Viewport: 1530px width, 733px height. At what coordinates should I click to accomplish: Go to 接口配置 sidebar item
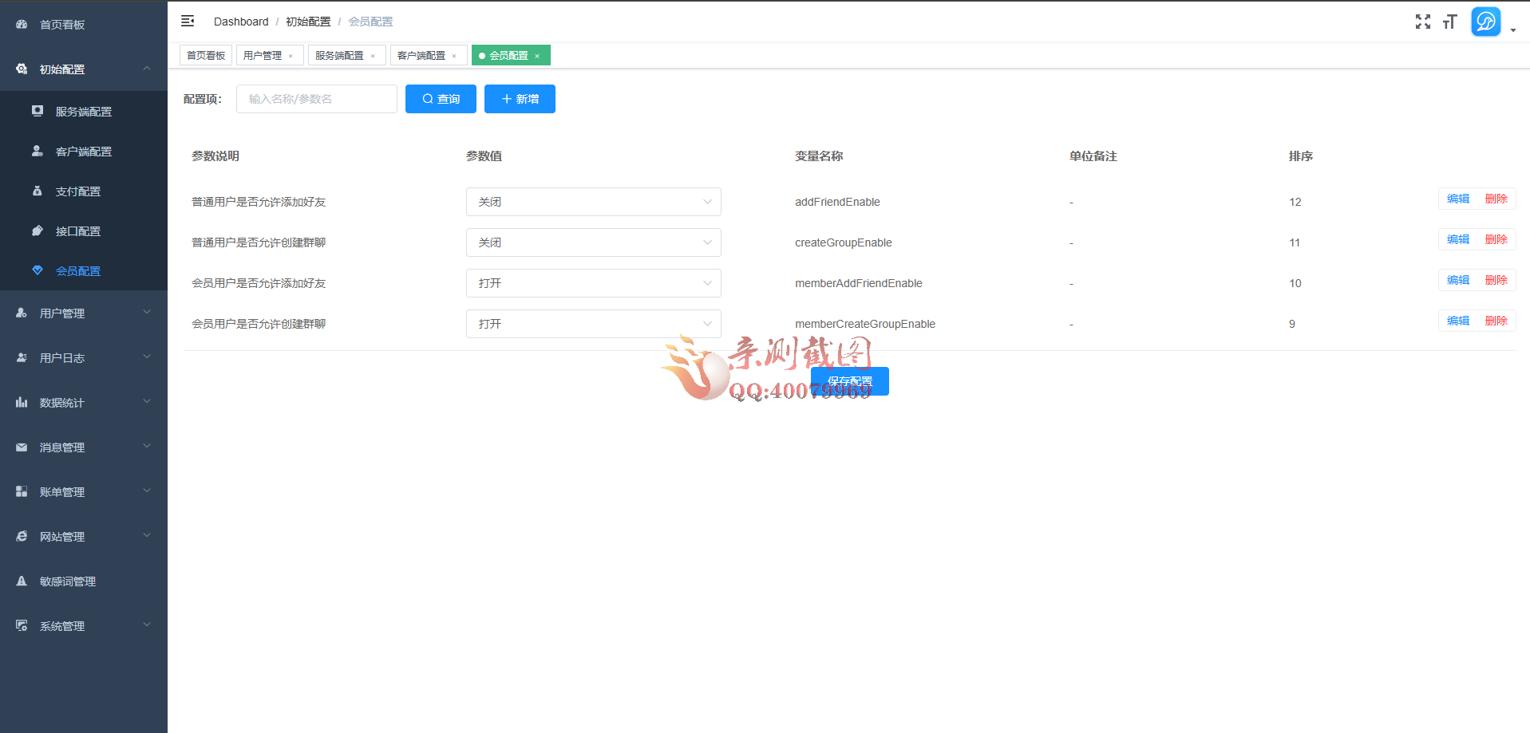(x=77, y=231)
